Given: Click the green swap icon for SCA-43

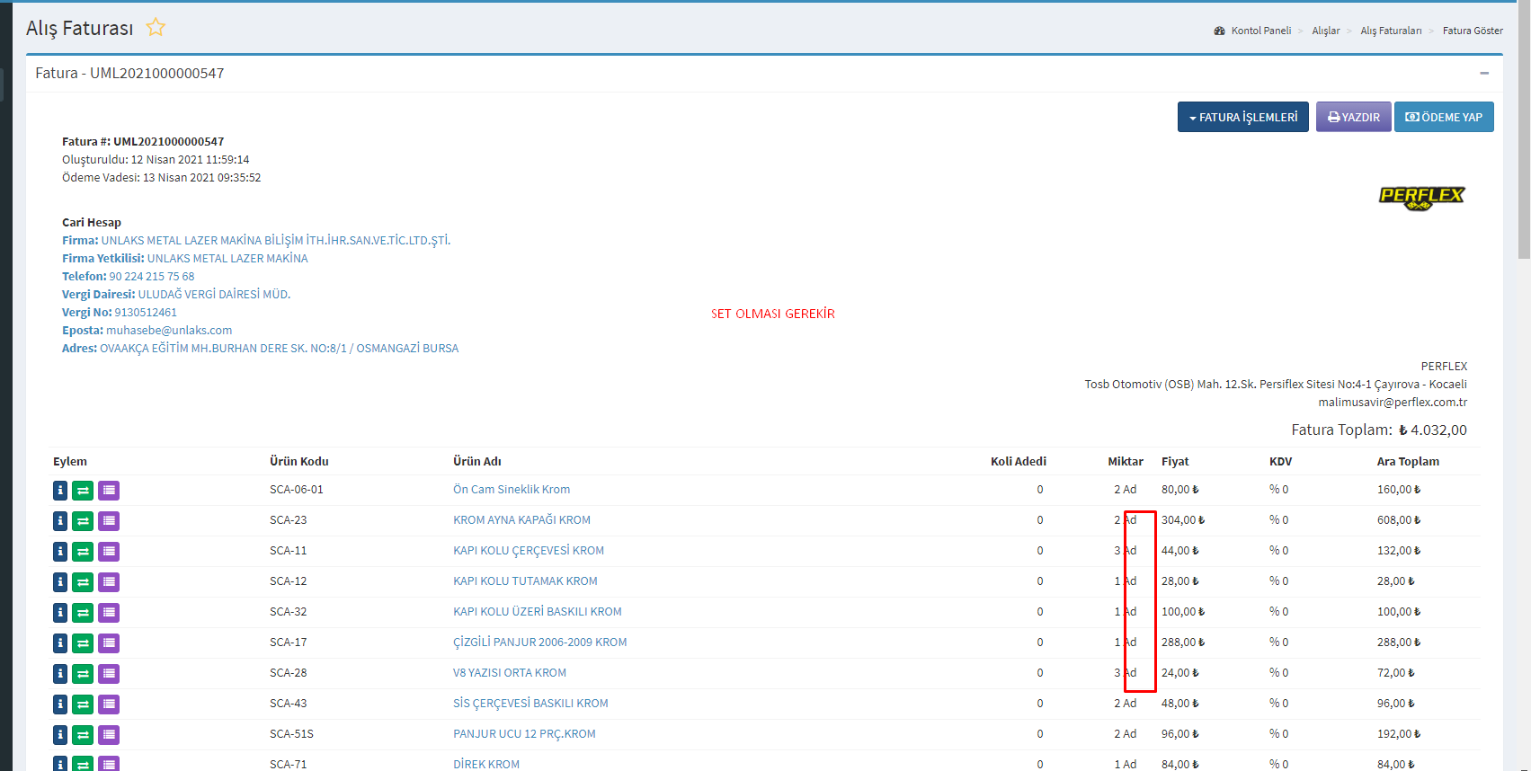Looking at the screenshot, I should 83,705.
